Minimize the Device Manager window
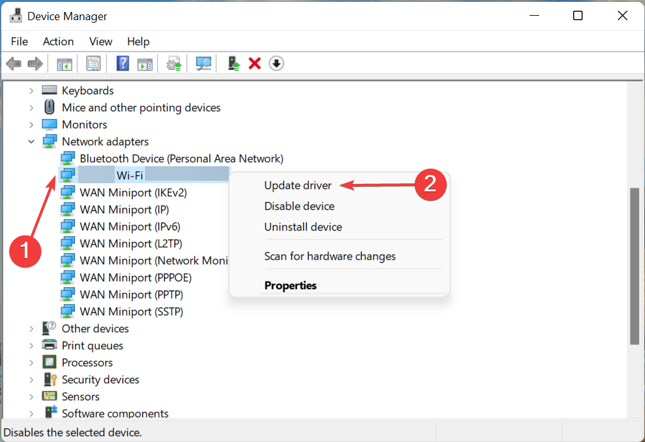The width and height of the screenshot is (645, 442). pyautogui.click(x=534, y=16)
